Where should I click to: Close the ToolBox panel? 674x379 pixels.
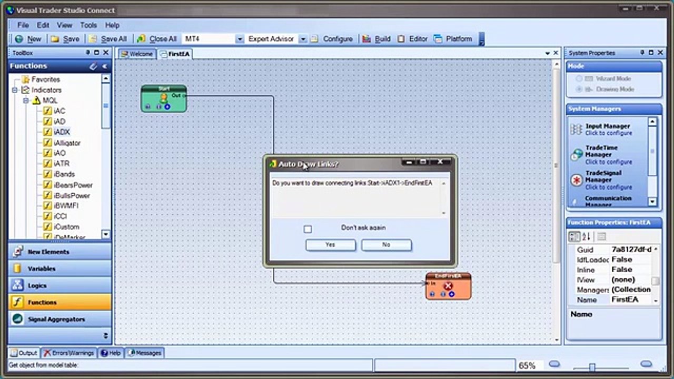[x=106, y=53]
